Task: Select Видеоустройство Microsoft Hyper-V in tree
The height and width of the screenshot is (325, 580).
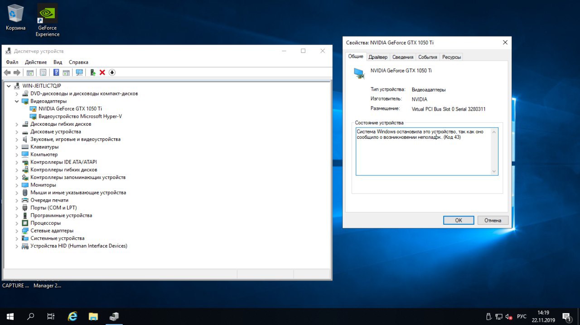Action: coord(80,116)
